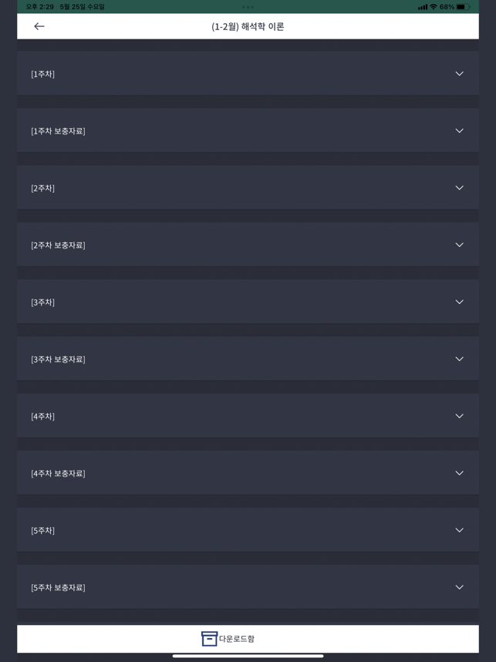Tap the home indicator bar at bottom

[x=248, y=656]
